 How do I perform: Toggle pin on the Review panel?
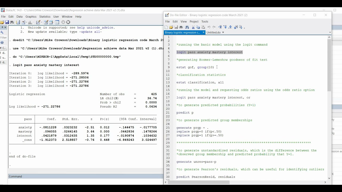2,27
